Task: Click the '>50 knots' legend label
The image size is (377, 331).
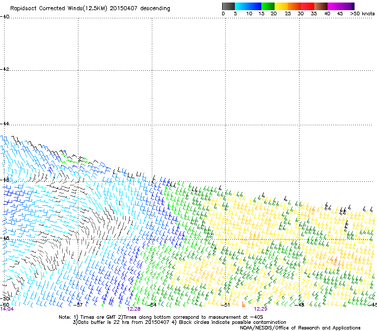Action: [x=362, y=14]
